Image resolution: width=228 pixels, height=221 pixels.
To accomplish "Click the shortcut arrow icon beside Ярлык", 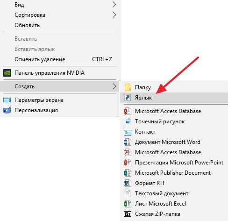I will (128, 98).
